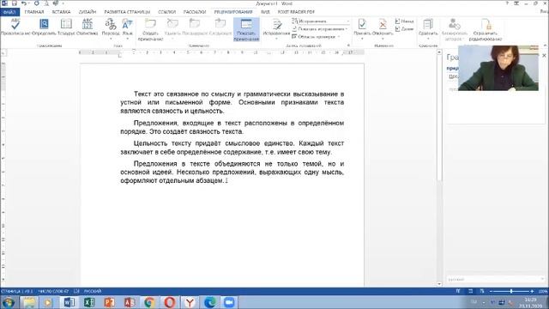Open Yandex Browser from the taskbar
549x309 pixels.
[x=190, y=302]
